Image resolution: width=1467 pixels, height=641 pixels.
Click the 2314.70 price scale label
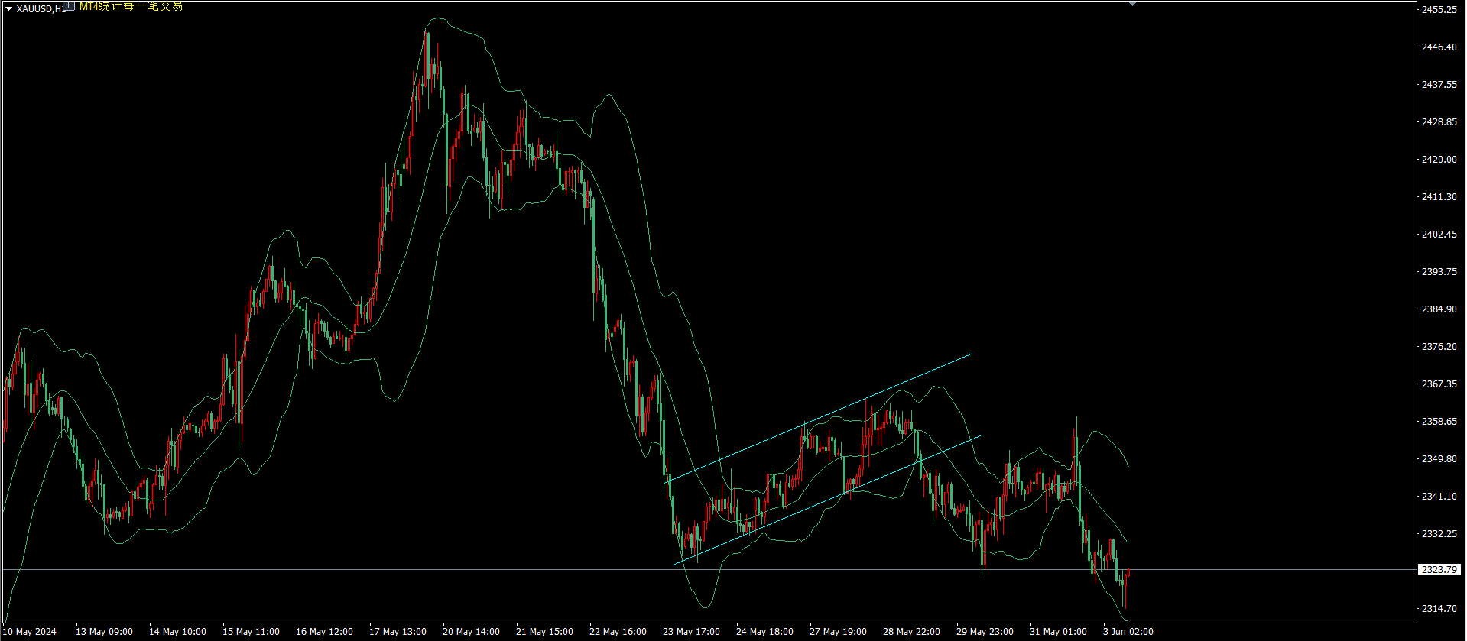(1439, 609)
